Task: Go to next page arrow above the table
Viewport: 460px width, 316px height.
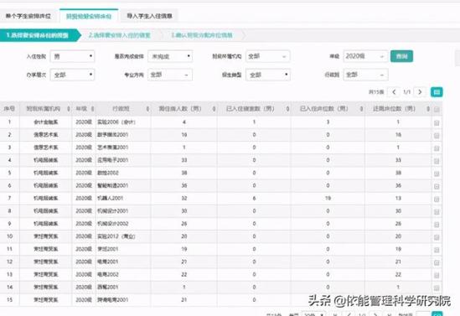Action: pyautogui.click(x=420, y=92)
